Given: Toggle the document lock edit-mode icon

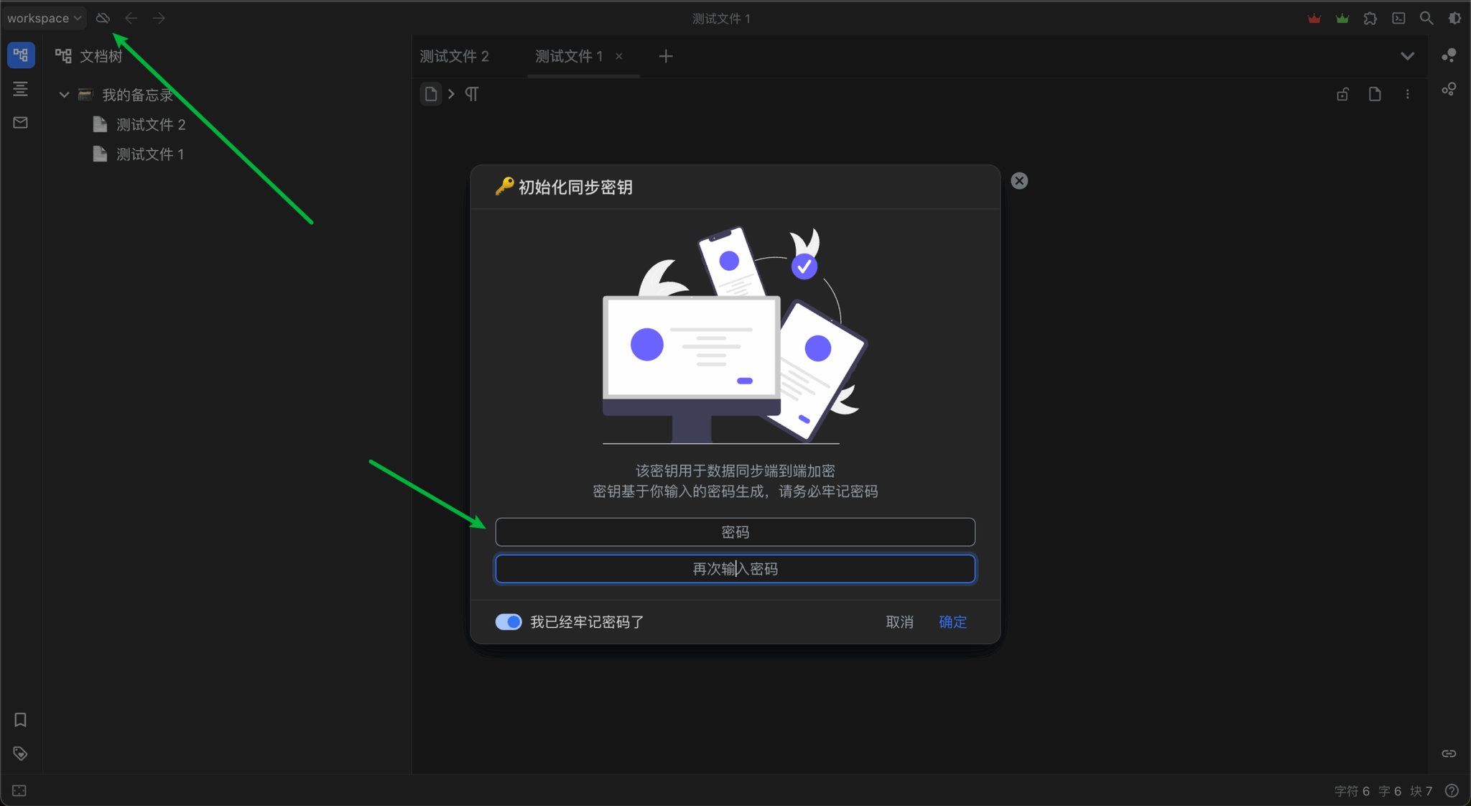Looking at the screenshot, I should [1342, 94].
